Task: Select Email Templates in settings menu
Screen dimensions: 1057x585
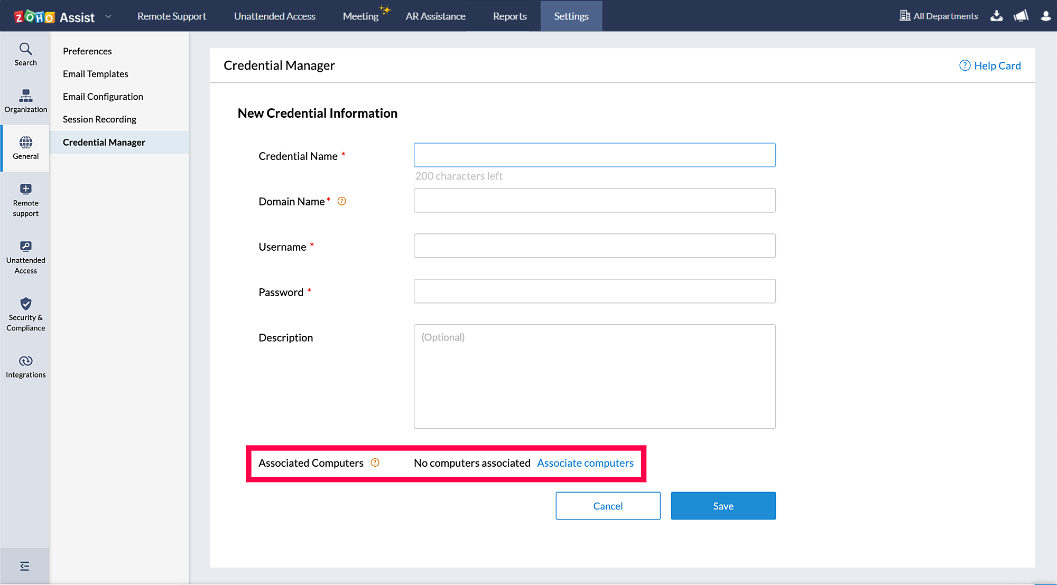Action: tap(96, 74)
